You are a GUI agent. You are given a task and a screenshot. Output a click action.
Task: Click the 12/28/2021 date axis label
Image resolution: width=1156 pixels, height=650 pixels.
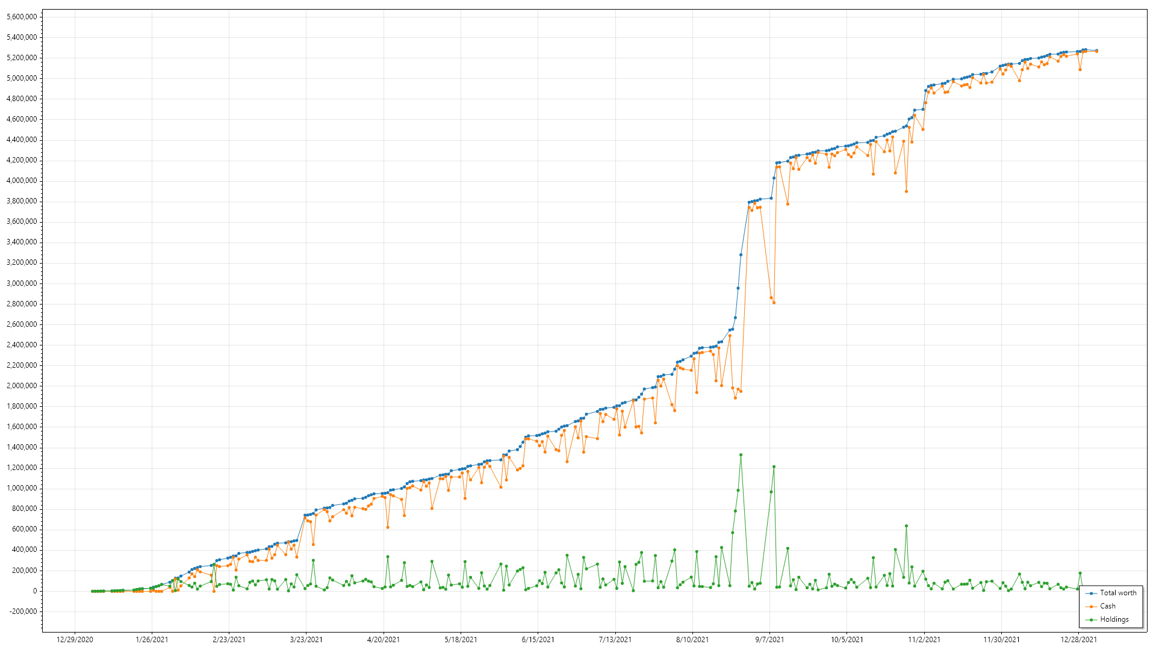coord(1078,640)
